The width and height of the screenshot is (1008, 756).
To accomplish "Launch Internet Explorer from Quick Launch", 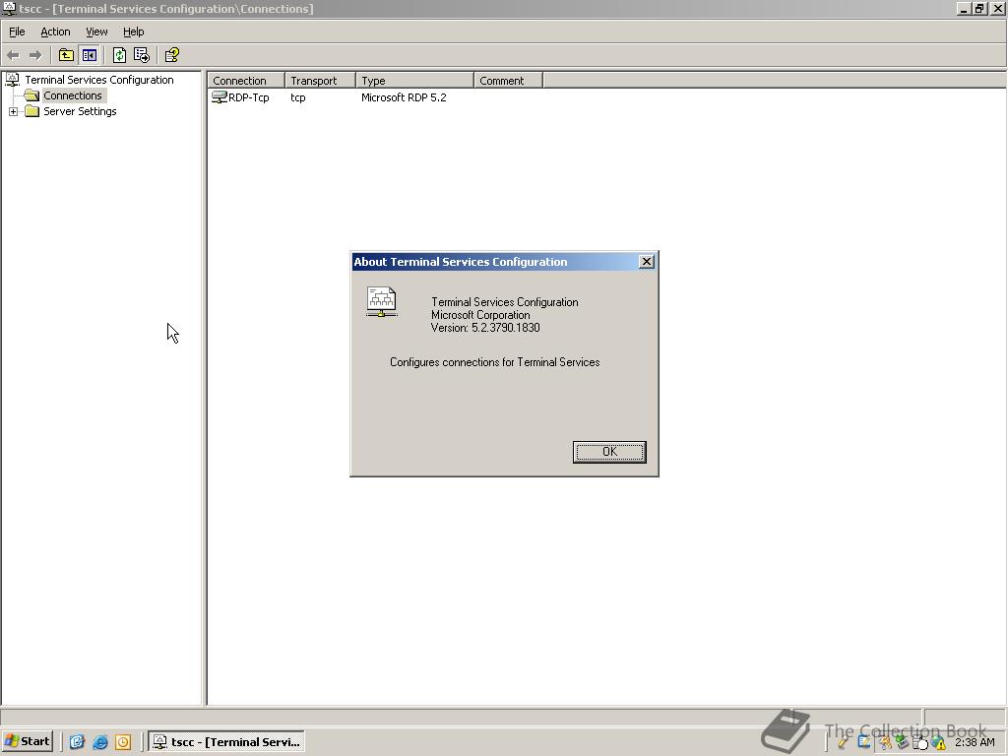I will click(x=100, y=742).
